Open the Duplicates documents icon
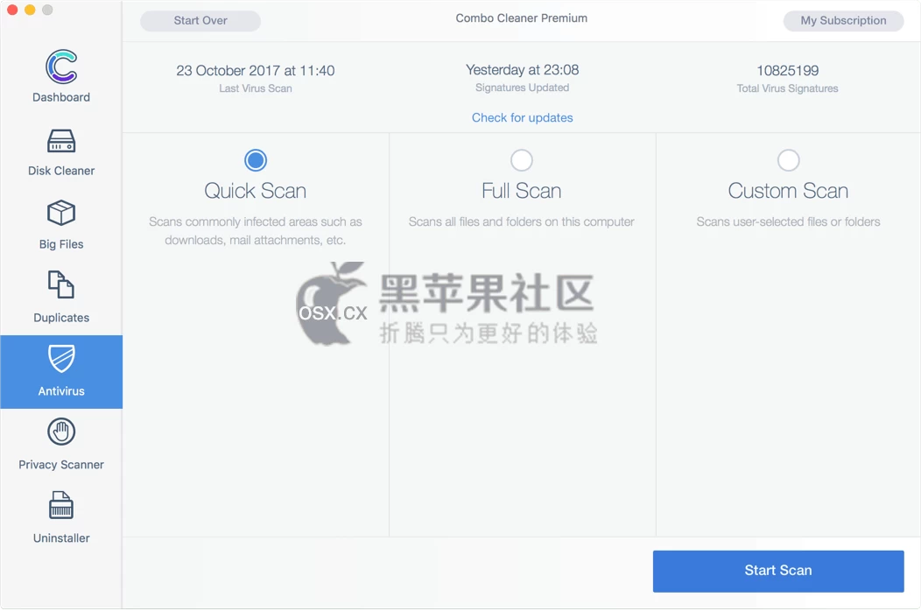This screenshot has height=611, width=921. point(61,285)
